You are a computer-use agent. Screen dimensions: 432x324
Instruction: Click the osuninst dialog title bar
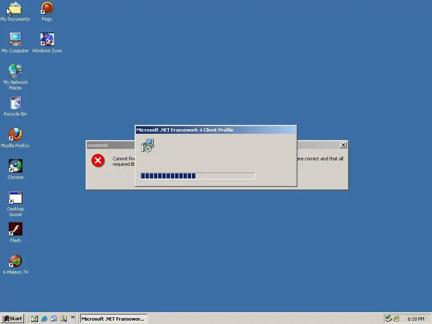coord(111,145)
